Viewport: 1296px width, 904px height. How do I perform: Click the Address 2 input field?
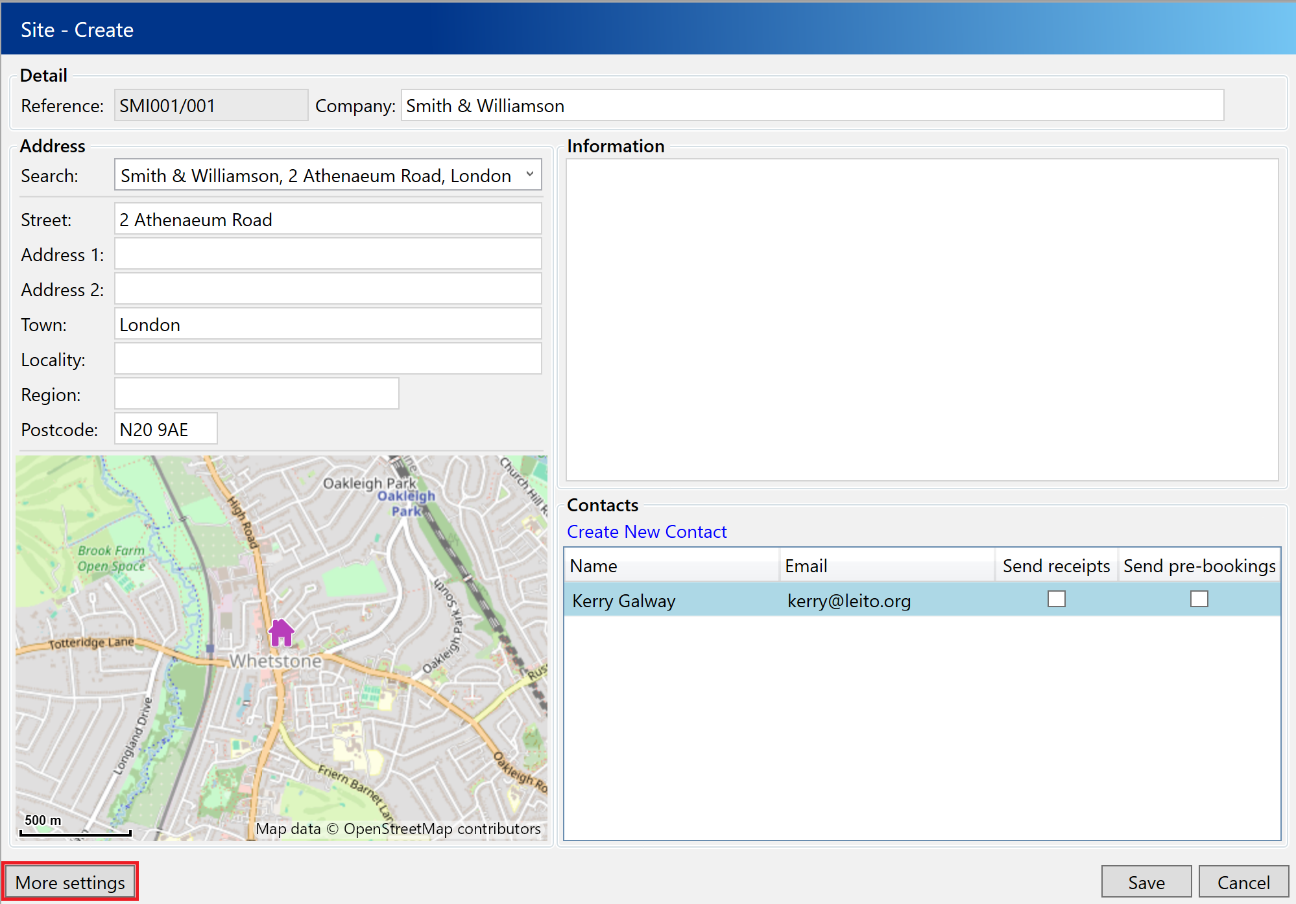(328, 290)
